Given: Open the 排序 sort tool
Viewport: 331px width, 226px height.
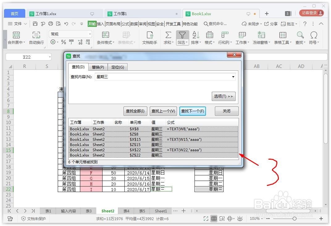Looking at the screenshot, I should 195,37.
